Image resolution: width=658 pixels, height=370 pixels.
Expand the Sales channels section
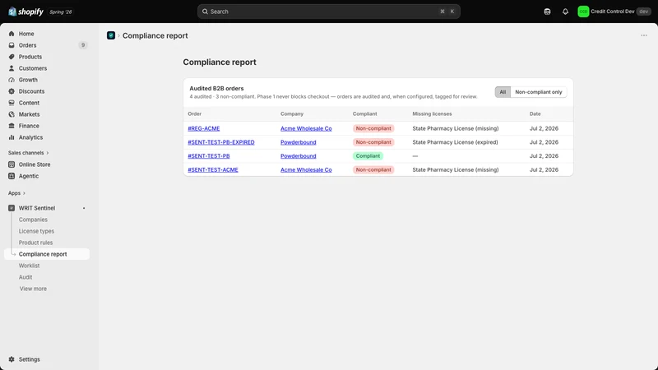click(29, 153)
